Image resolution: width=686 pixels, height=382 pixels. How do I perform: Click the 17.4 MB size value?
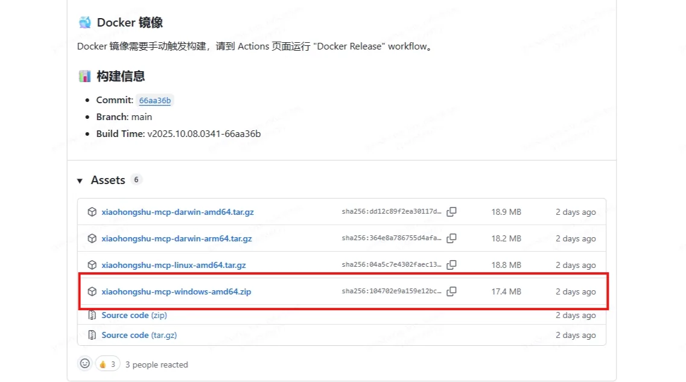(506, 291)
